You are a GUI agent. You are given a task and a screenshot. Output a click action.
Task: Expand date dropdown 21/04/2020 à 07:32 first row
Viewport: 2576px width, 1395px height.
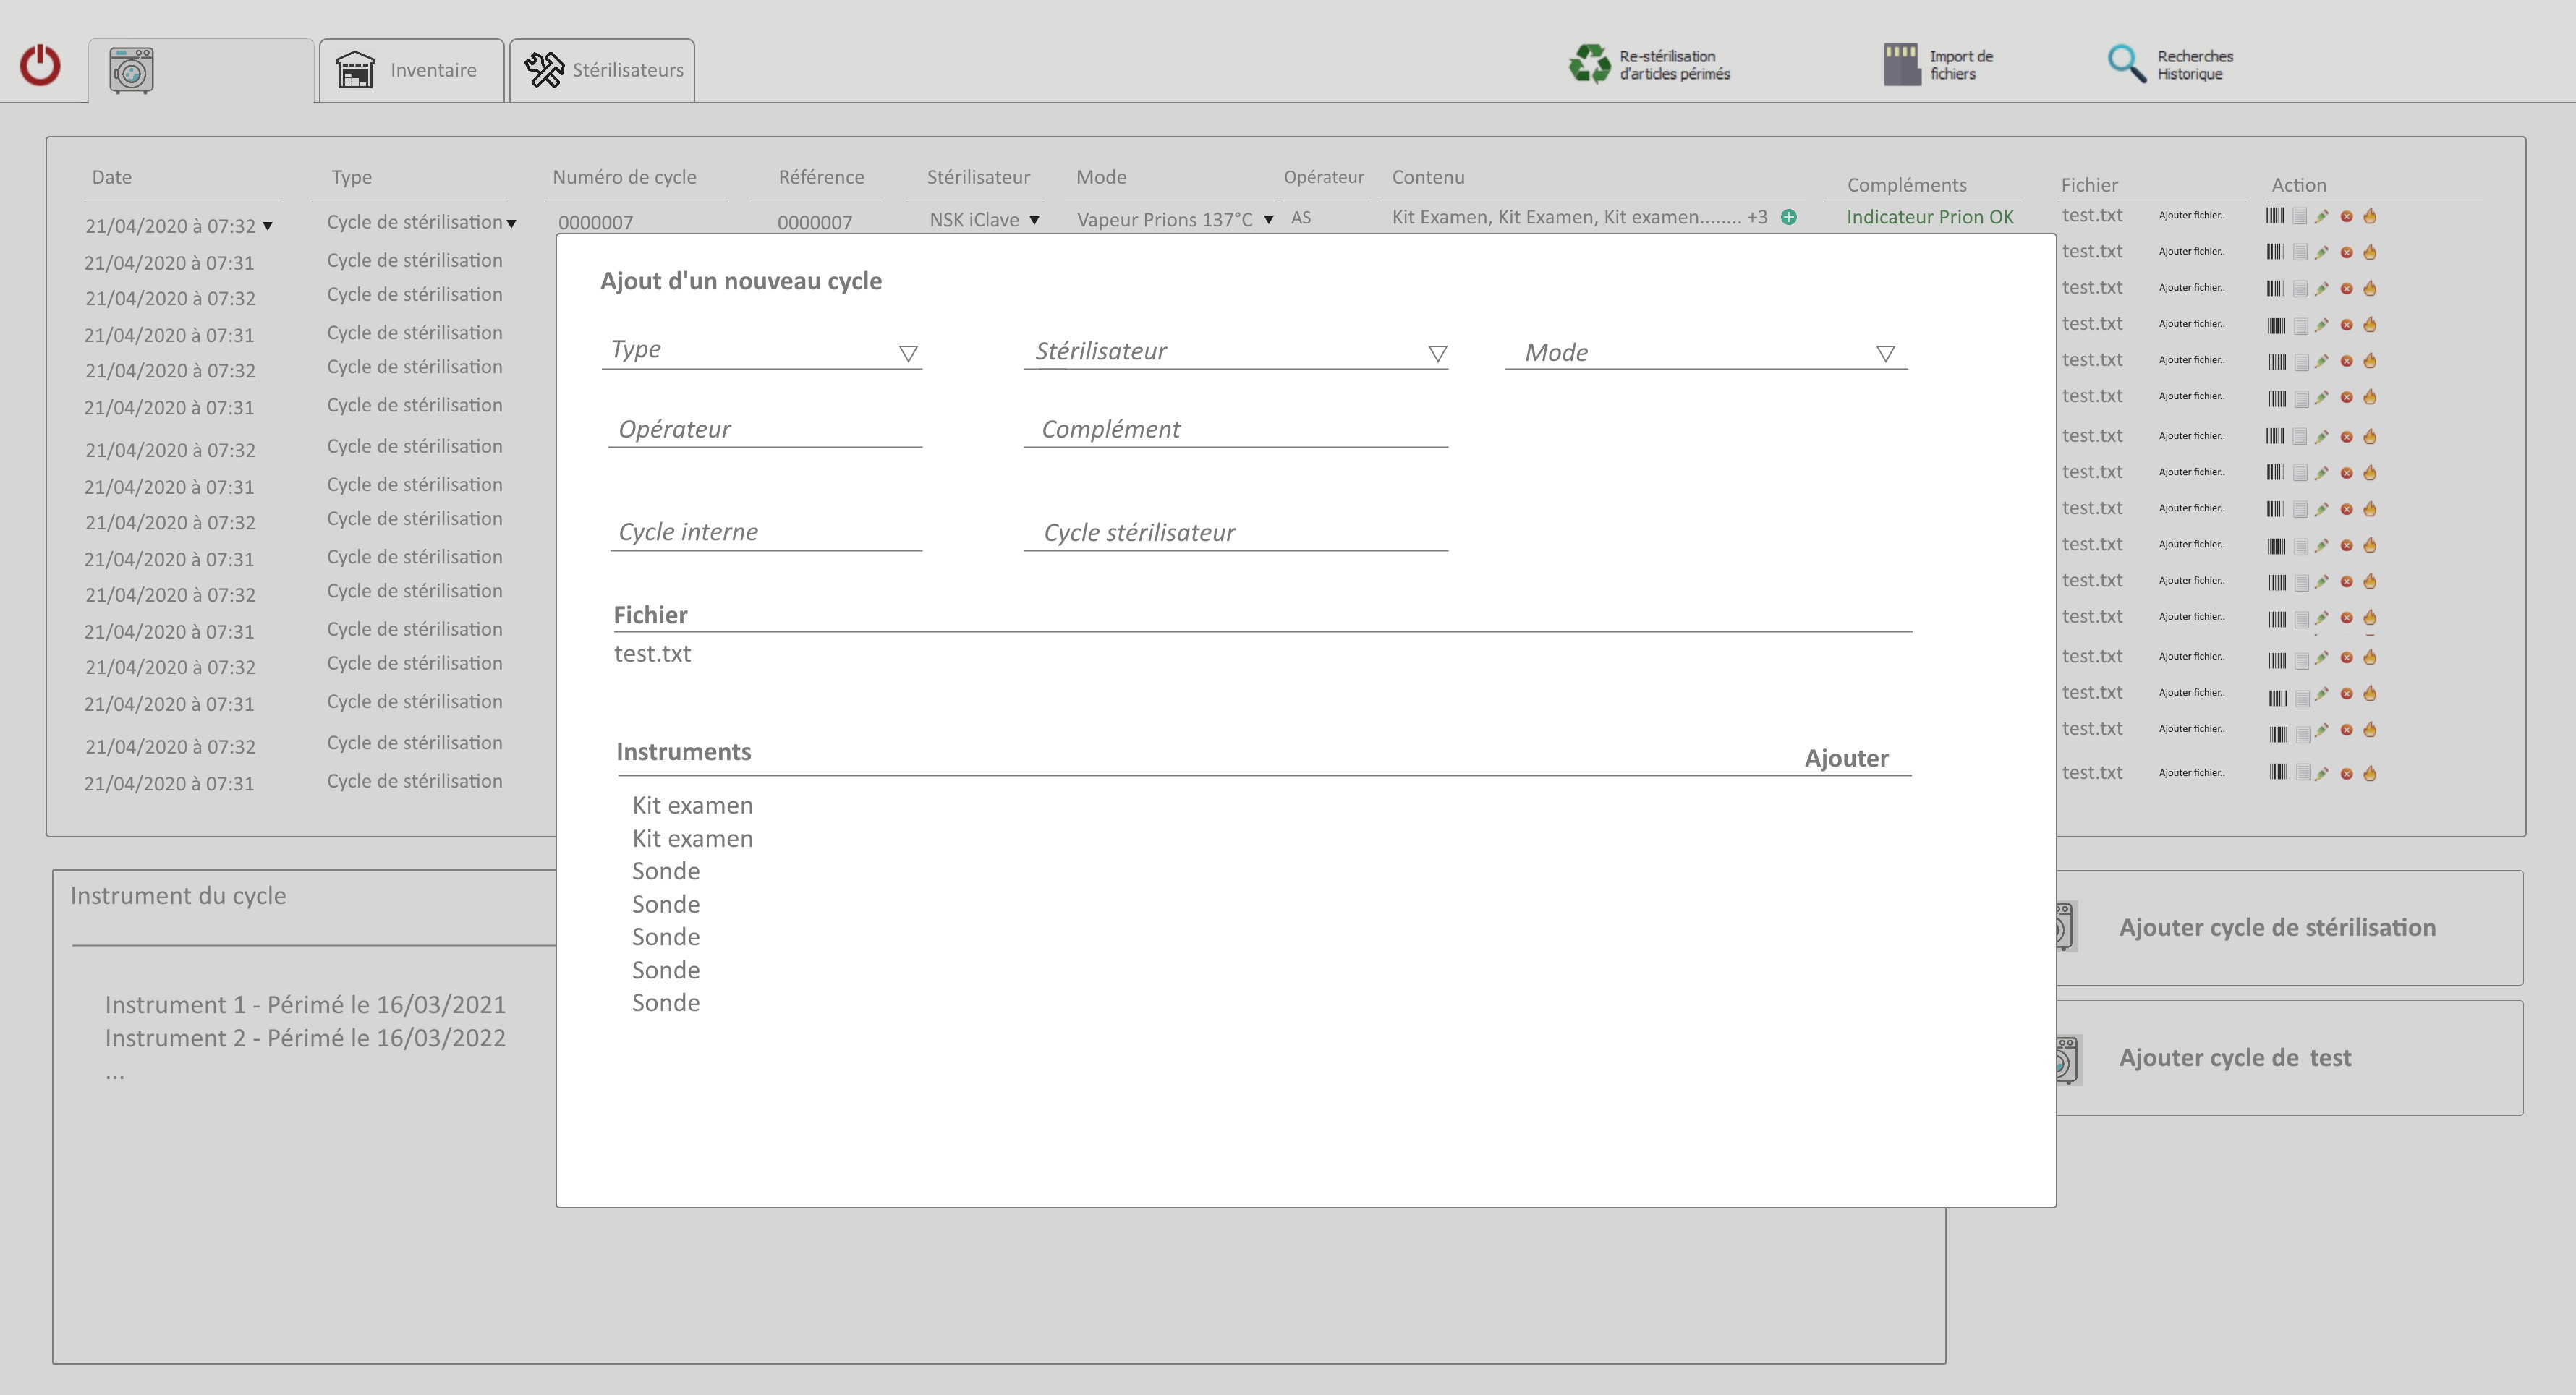tap(267, 226)
